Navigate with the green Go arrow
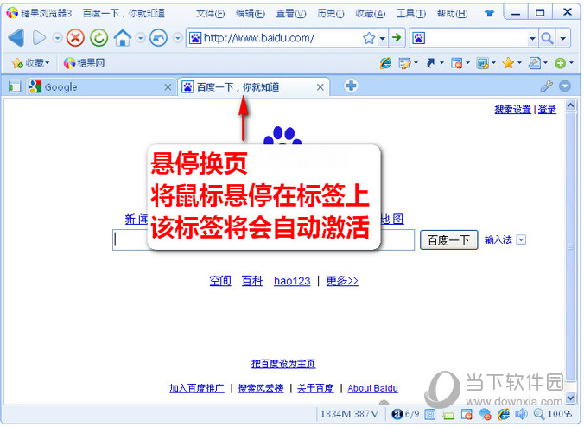This screenshot has width=584, height=427. (397, 38)
